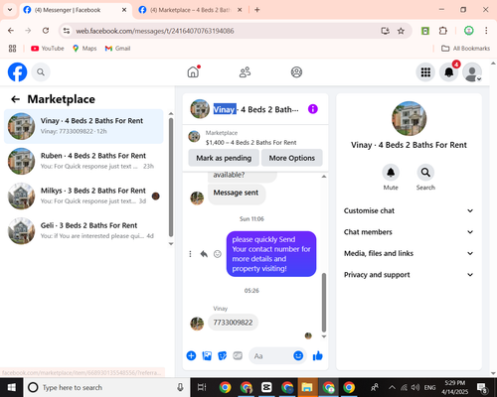Reload the page in browser toolbar

pyautogui.click(x=46, y=31)
